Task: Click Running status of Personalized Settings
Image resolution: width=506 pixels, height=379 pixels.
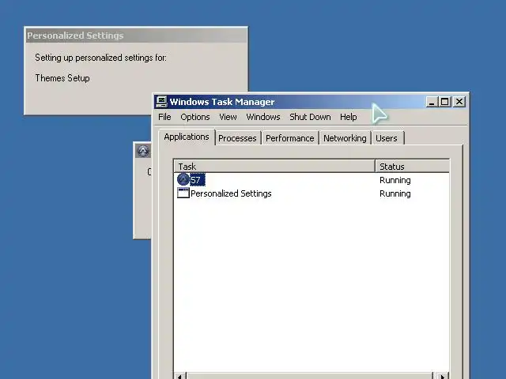Action: (395, 193)
